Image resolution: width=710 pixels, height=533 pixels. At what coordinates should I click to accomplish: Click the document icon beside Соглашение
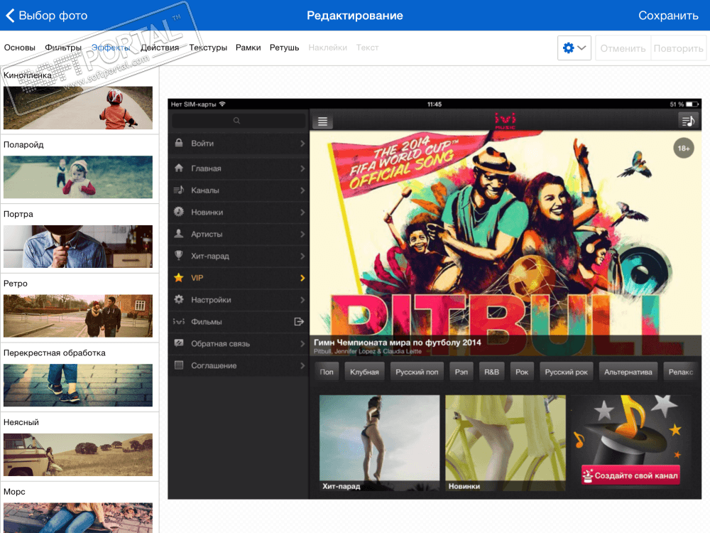(179, 365)
